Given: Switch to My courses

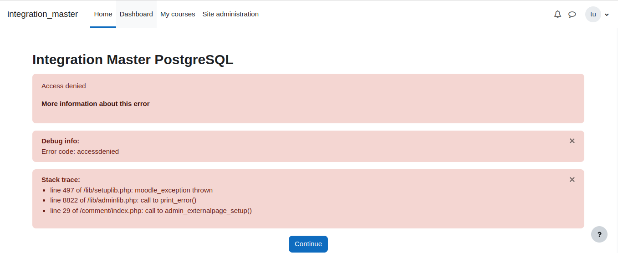Looking at the screenshot, I should pyautogui.click(x=178, y=14).
